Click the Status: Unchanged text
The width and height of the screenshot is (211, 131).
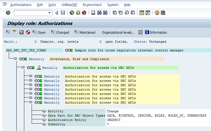pos(150,42)
